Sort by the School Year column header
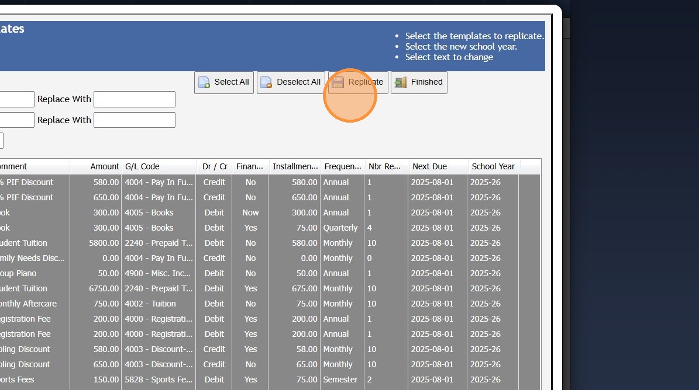This screenshot has width=699, height=390. (x=493, y=166)
